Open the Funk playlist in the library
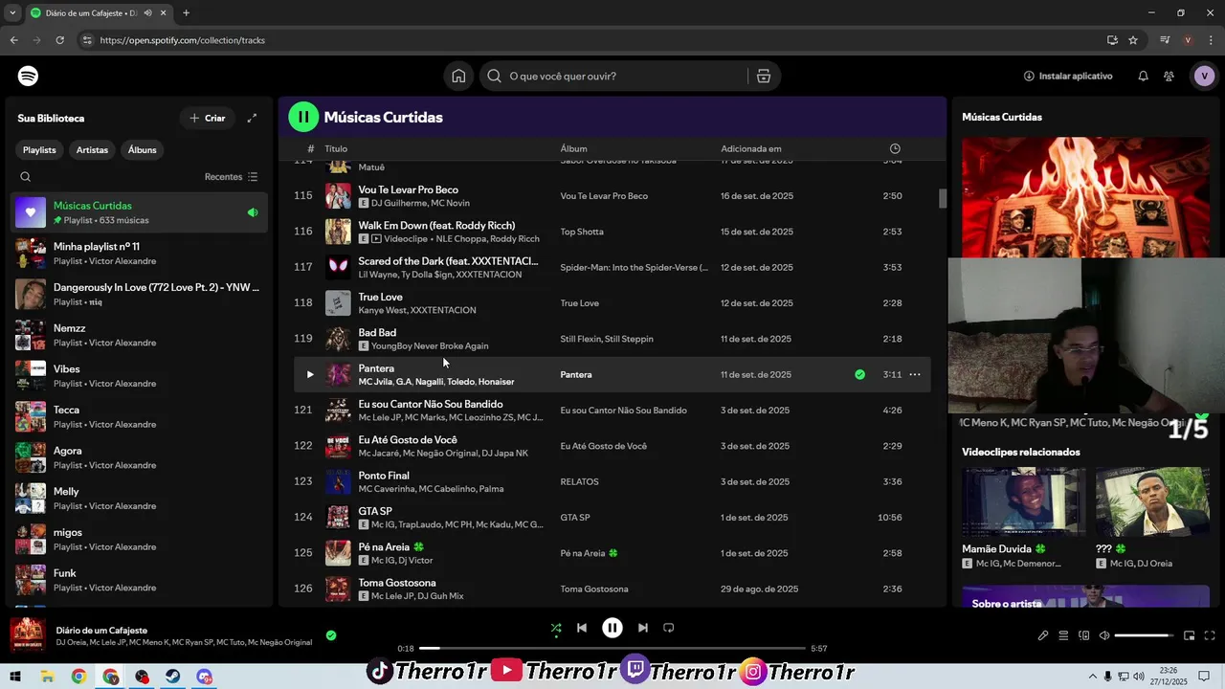Viewport: 1225px width, 689px height. click(x=137, y=580)
